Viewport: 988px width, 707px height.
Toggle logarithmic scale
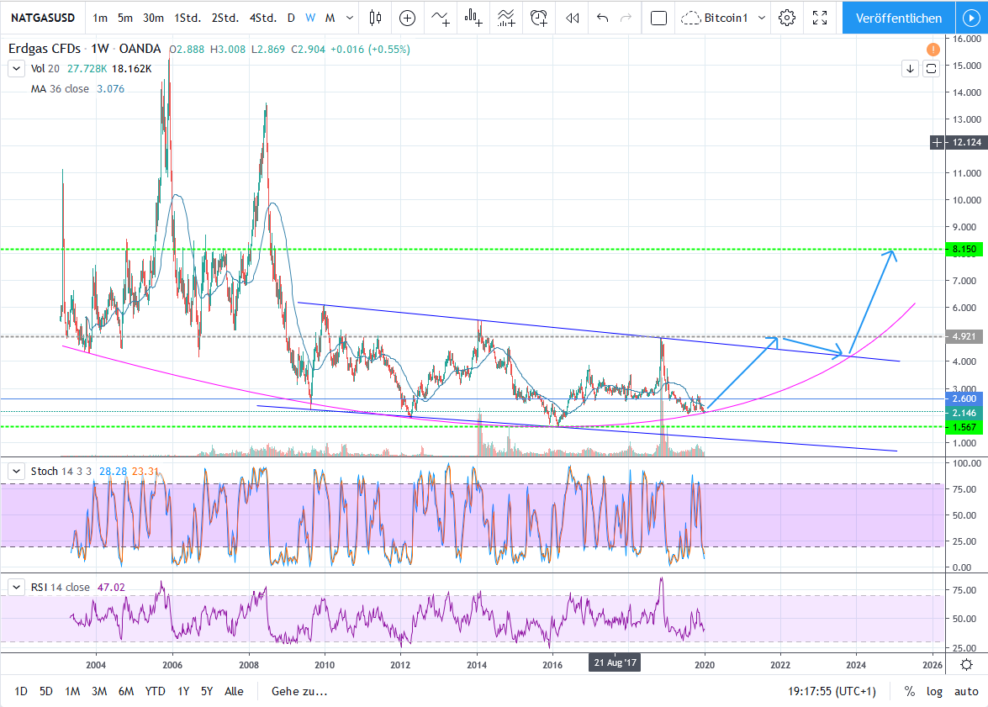click(x=934, y=691)
